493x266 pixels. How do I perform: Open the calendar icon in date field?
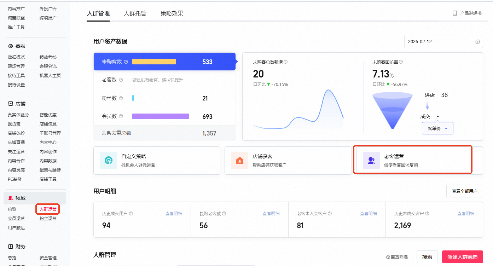477,41
